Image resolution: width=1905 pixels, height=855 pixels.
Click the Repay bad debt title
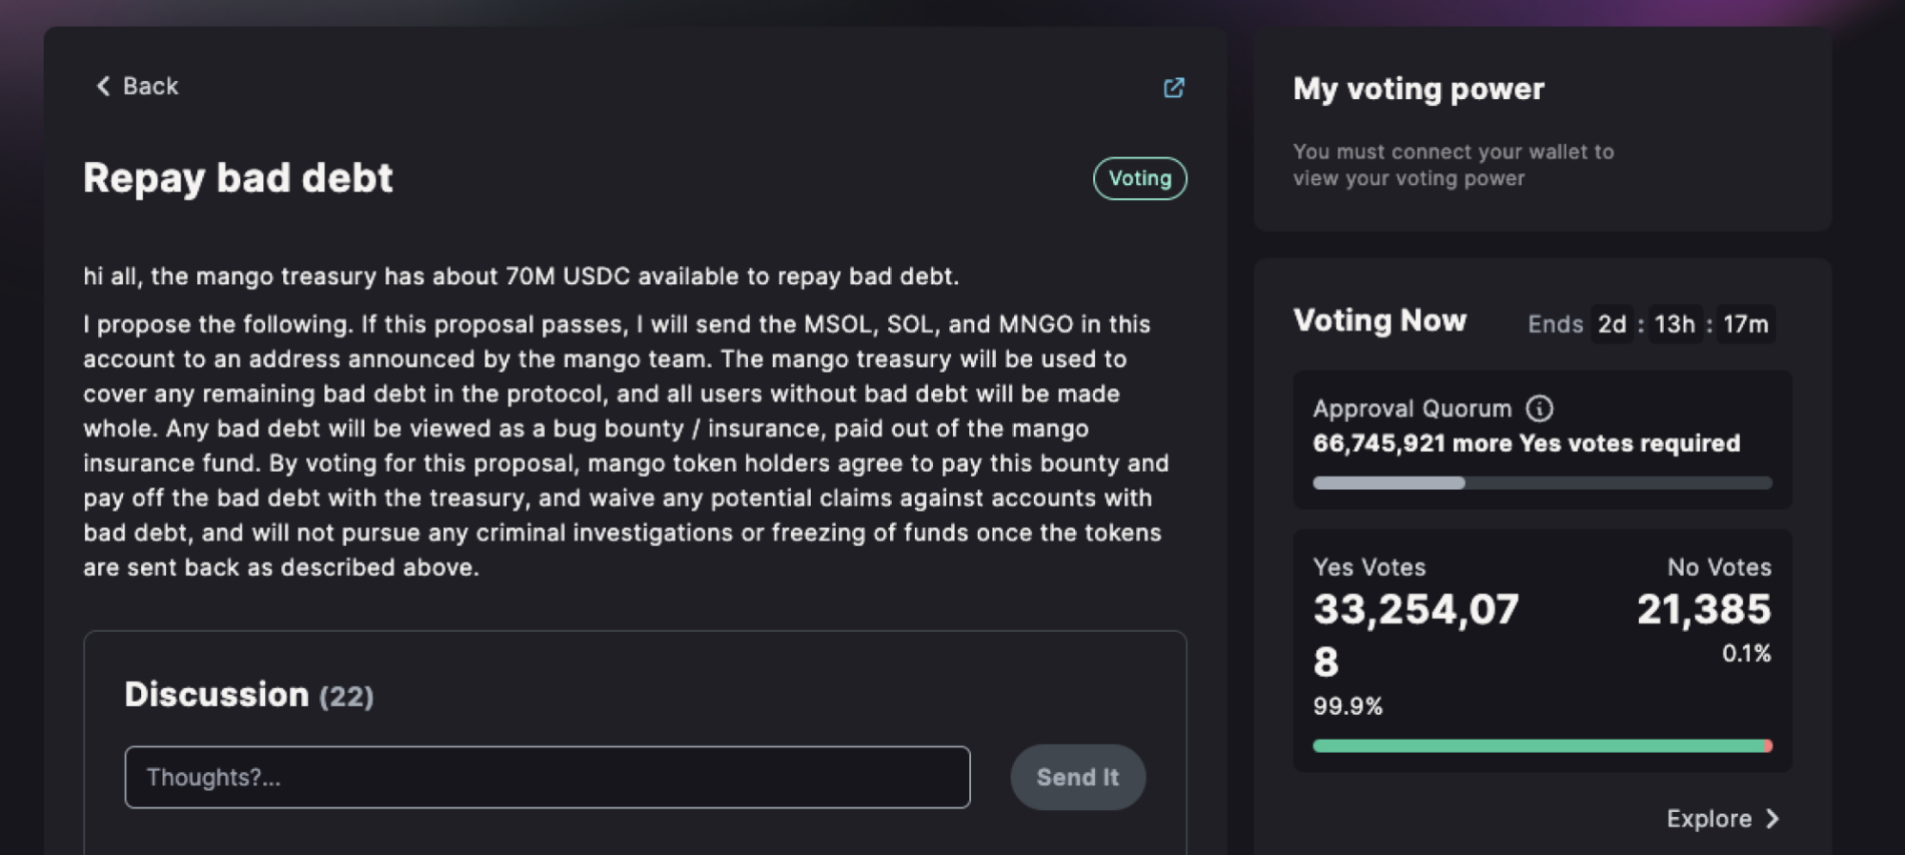click(238, 178)
